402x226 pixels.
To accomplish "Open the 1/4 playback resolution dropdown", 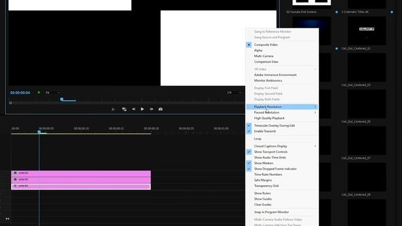I will coord(234,92).
